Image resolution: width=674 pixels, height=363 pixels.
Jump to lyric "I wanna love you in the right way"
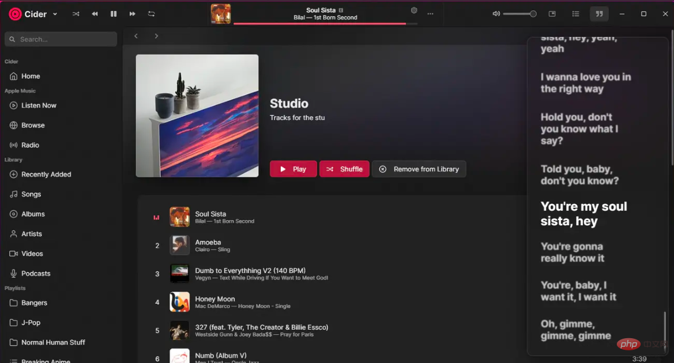[x=585, y=83]
